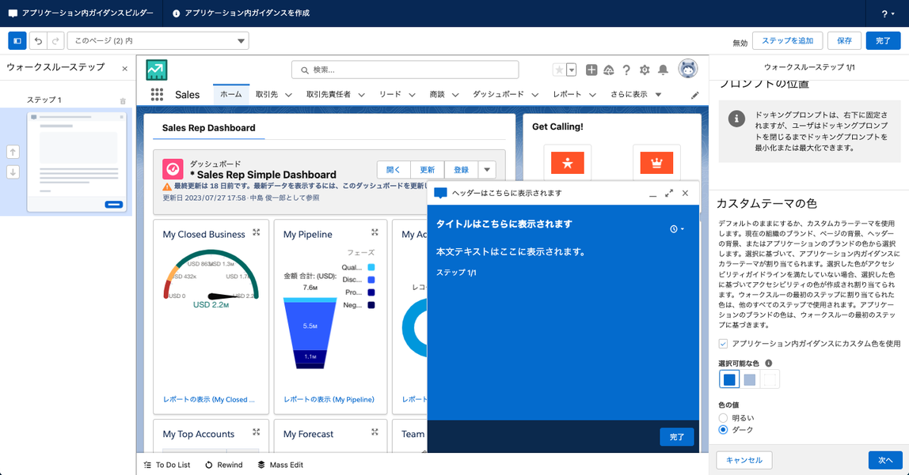Open レポートの表示 (My Pipeline) link
The image size is (909, 475).
tap(329, 399)
